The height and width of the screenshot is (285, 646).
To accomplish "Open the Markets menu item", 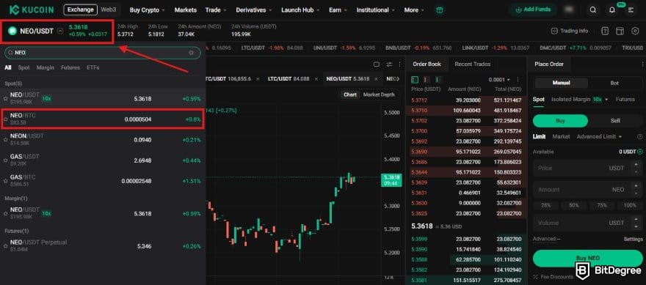I will [x=186, y=10].
